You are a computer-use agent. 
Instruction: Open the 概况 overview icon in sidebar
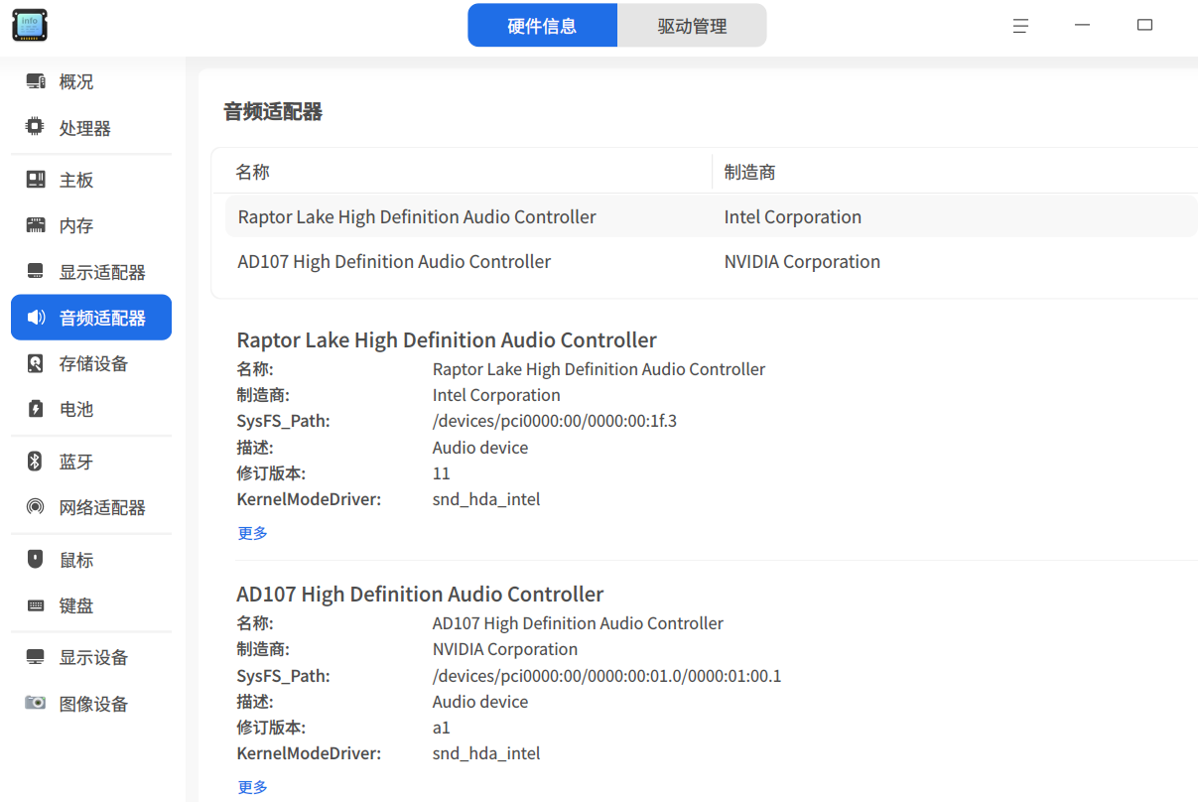point(36,81)
